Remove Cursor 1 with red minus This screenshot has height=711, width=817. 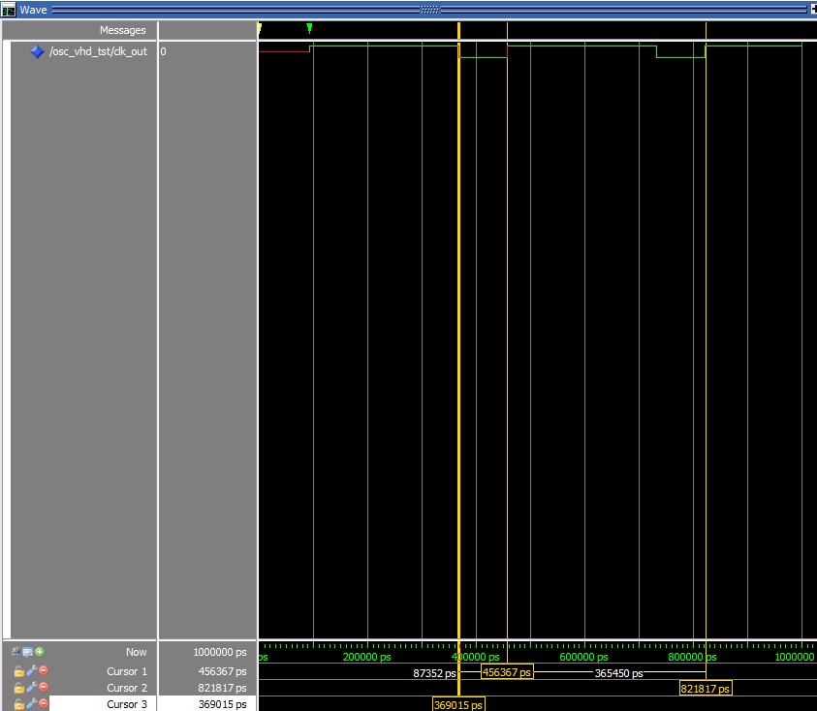44,670
